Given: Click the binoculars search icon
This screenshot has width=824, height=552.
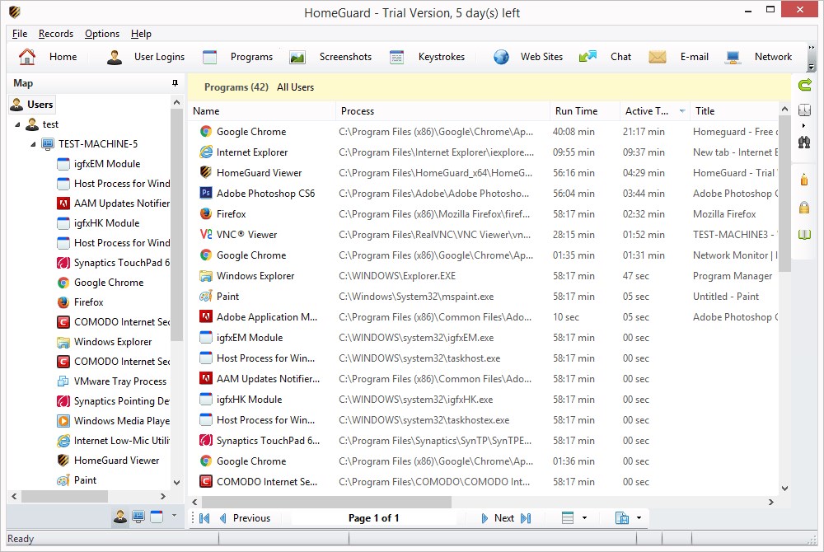Looking at the screenshot, I should [804, 143].
